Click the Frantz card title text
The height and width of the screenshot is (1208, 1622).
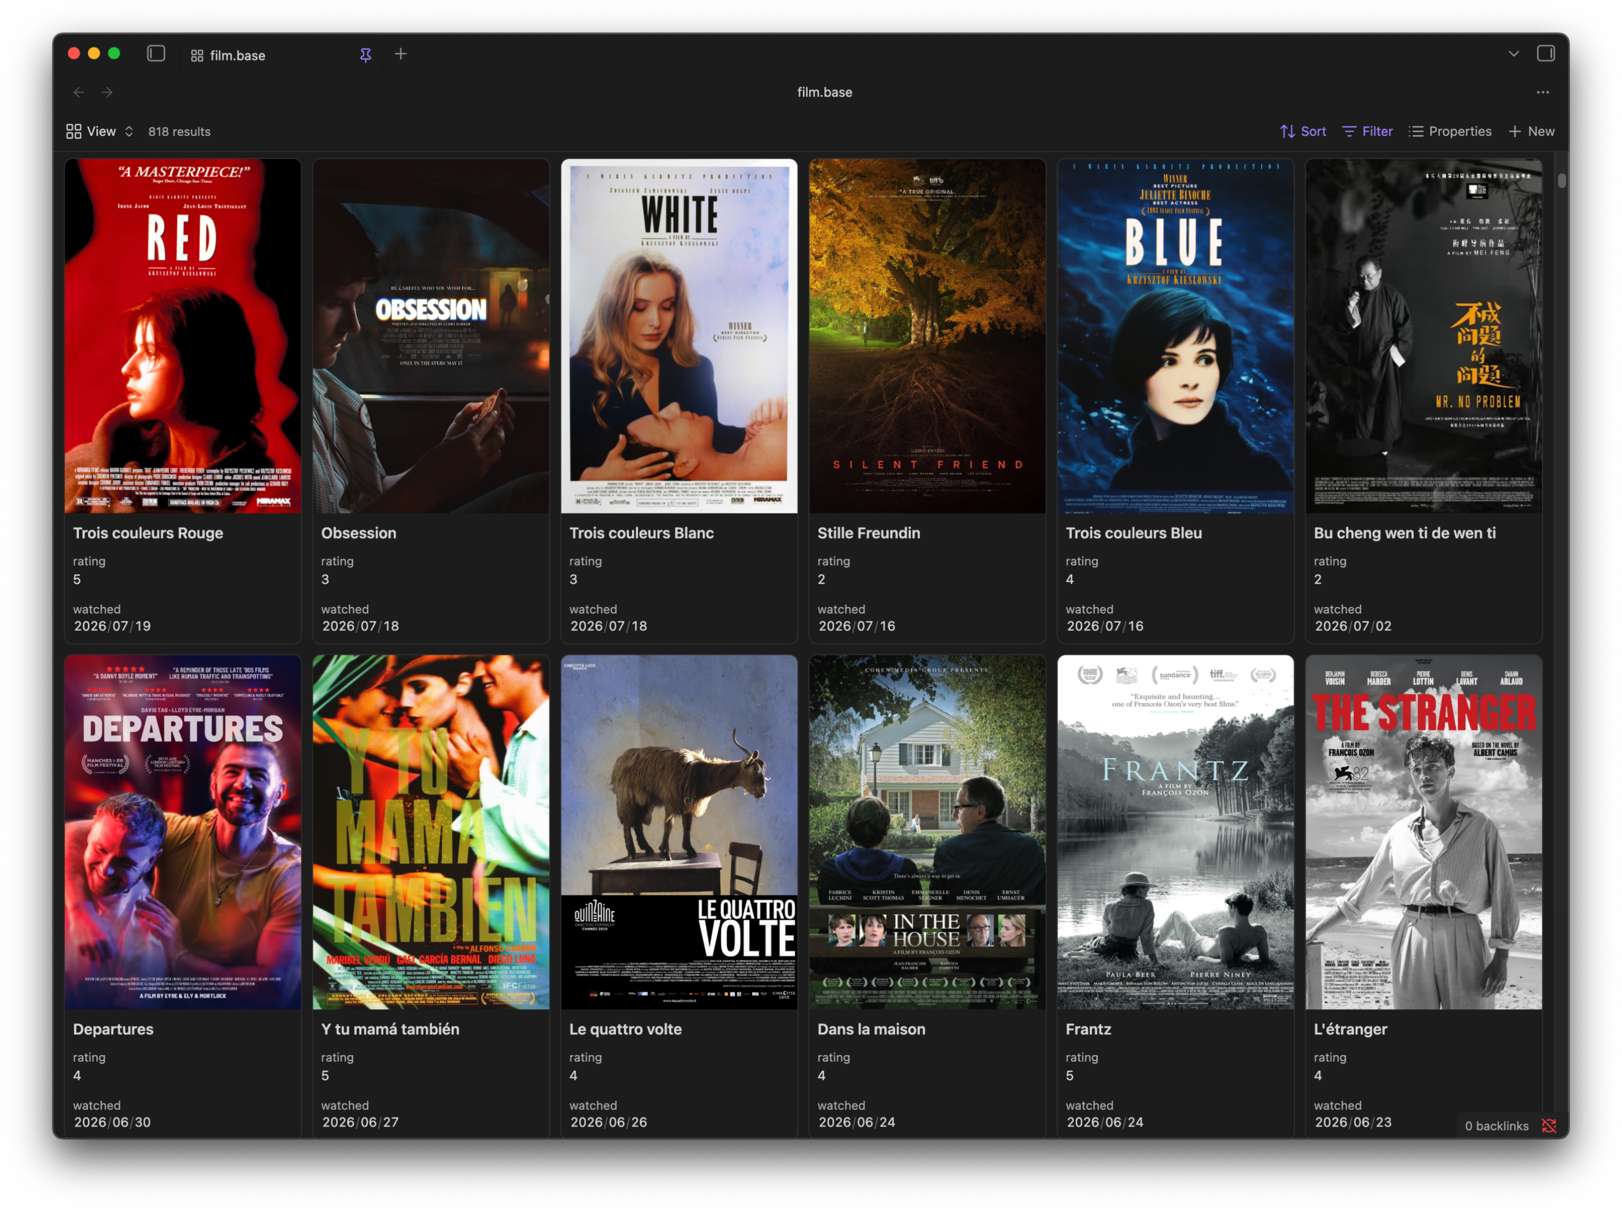coord(1088,1029)
